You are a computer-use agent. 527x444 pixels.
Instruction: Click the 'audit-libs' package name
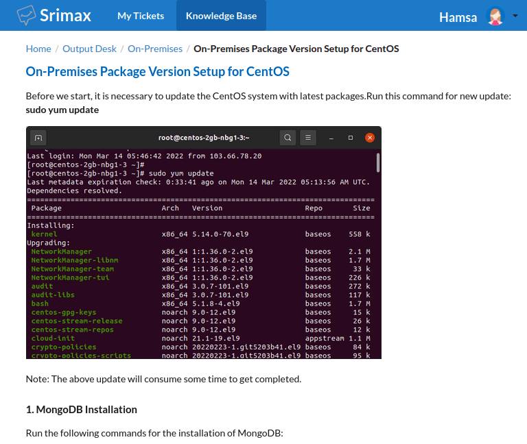click(53, 295)
